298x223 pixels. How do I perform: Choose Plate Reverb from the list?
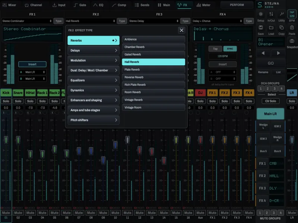(x=153, y=70)
